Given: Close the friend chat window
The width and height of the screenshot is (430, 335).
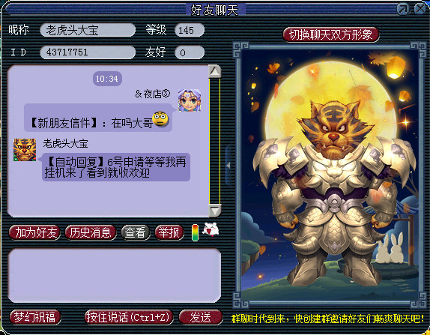Looking at the screenshot, I should (420, 9).
